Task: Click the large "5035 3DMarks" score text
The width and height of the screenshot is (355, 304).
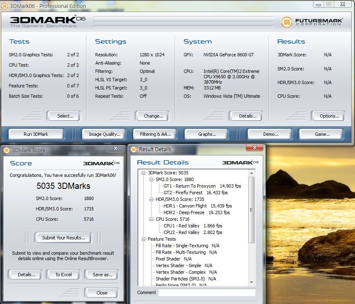Action: click(x=64, y=186)
